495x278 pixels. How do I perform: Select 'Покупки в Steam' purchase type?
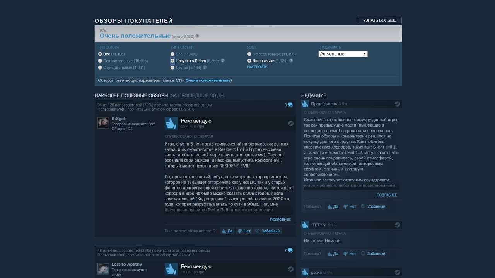coord(172,61)
